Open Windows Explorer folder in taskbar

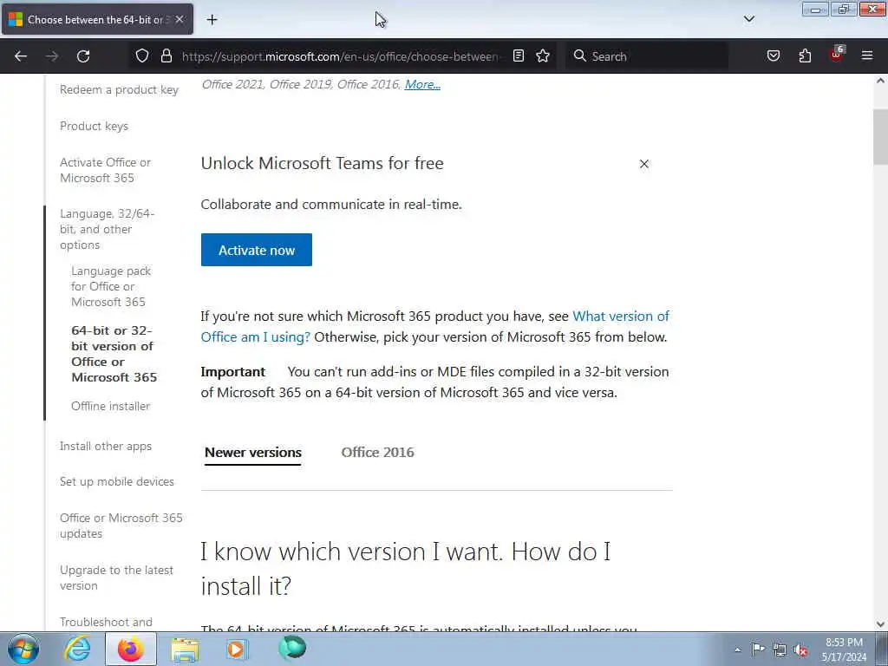(185, 649)
